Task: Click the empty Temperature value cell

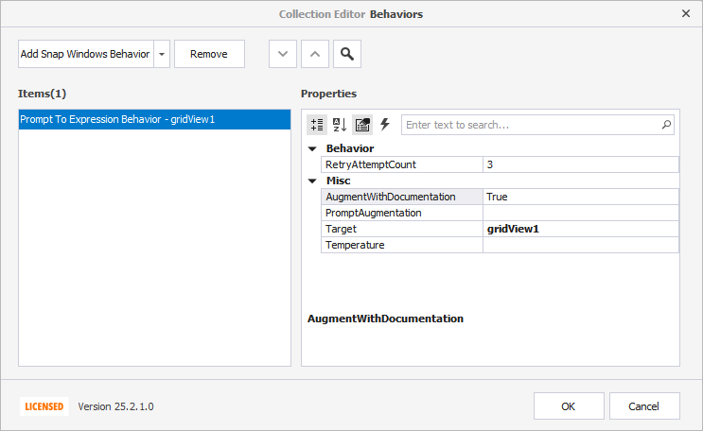Action: click(x=581, y=245)
